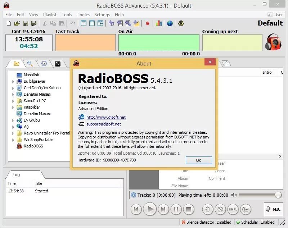Click the User account icon
The height and width of the screenshot is (228, 288).
coord(275,14)
